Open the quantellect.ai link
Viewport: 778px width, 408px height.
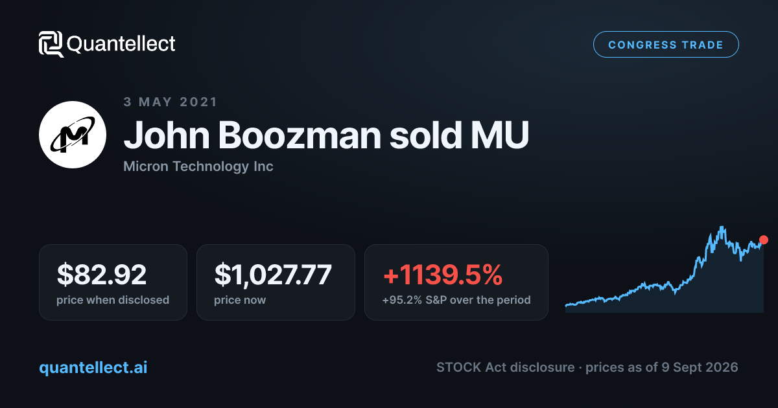93,367
